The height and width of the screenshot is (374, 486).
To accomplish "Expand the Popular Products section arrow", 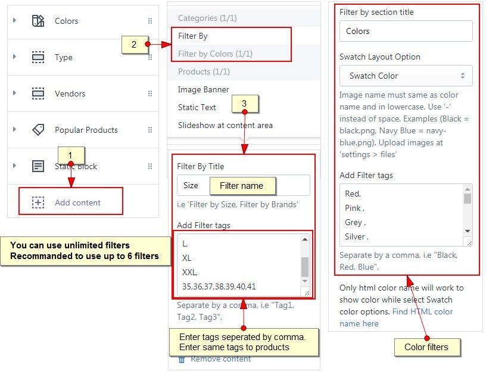I will tap(14, 129).
